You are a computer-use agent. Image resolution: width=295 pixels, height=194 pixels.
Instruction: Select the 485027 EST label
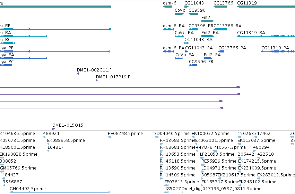[x=173, y=189]
